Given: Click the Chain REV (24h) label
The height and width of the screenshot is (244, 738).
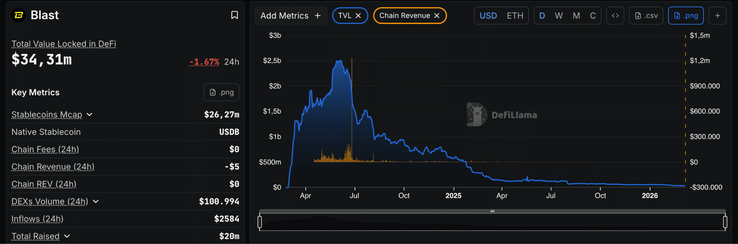Looking at the screenshot, I should [44, 184].
